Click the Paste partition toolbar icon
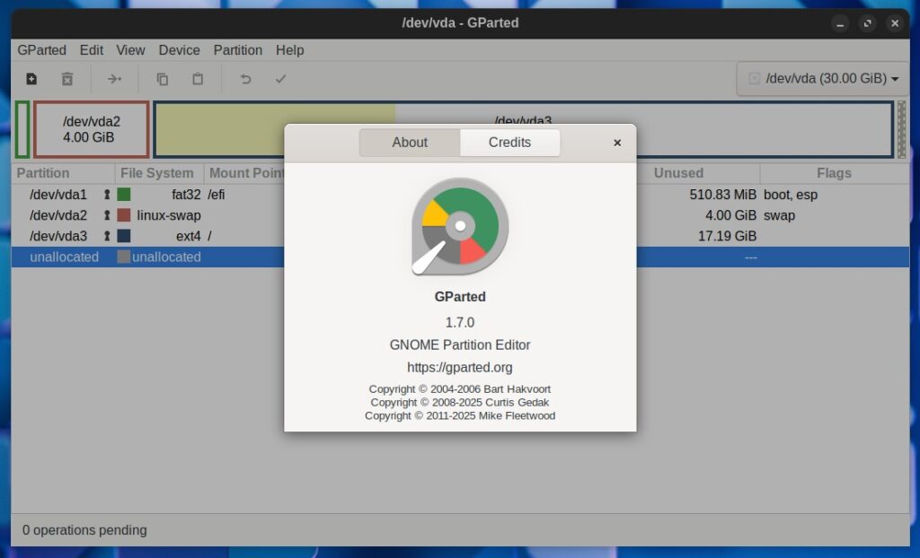Viewport: 920px width, 558px height. (x=198, y=79)
